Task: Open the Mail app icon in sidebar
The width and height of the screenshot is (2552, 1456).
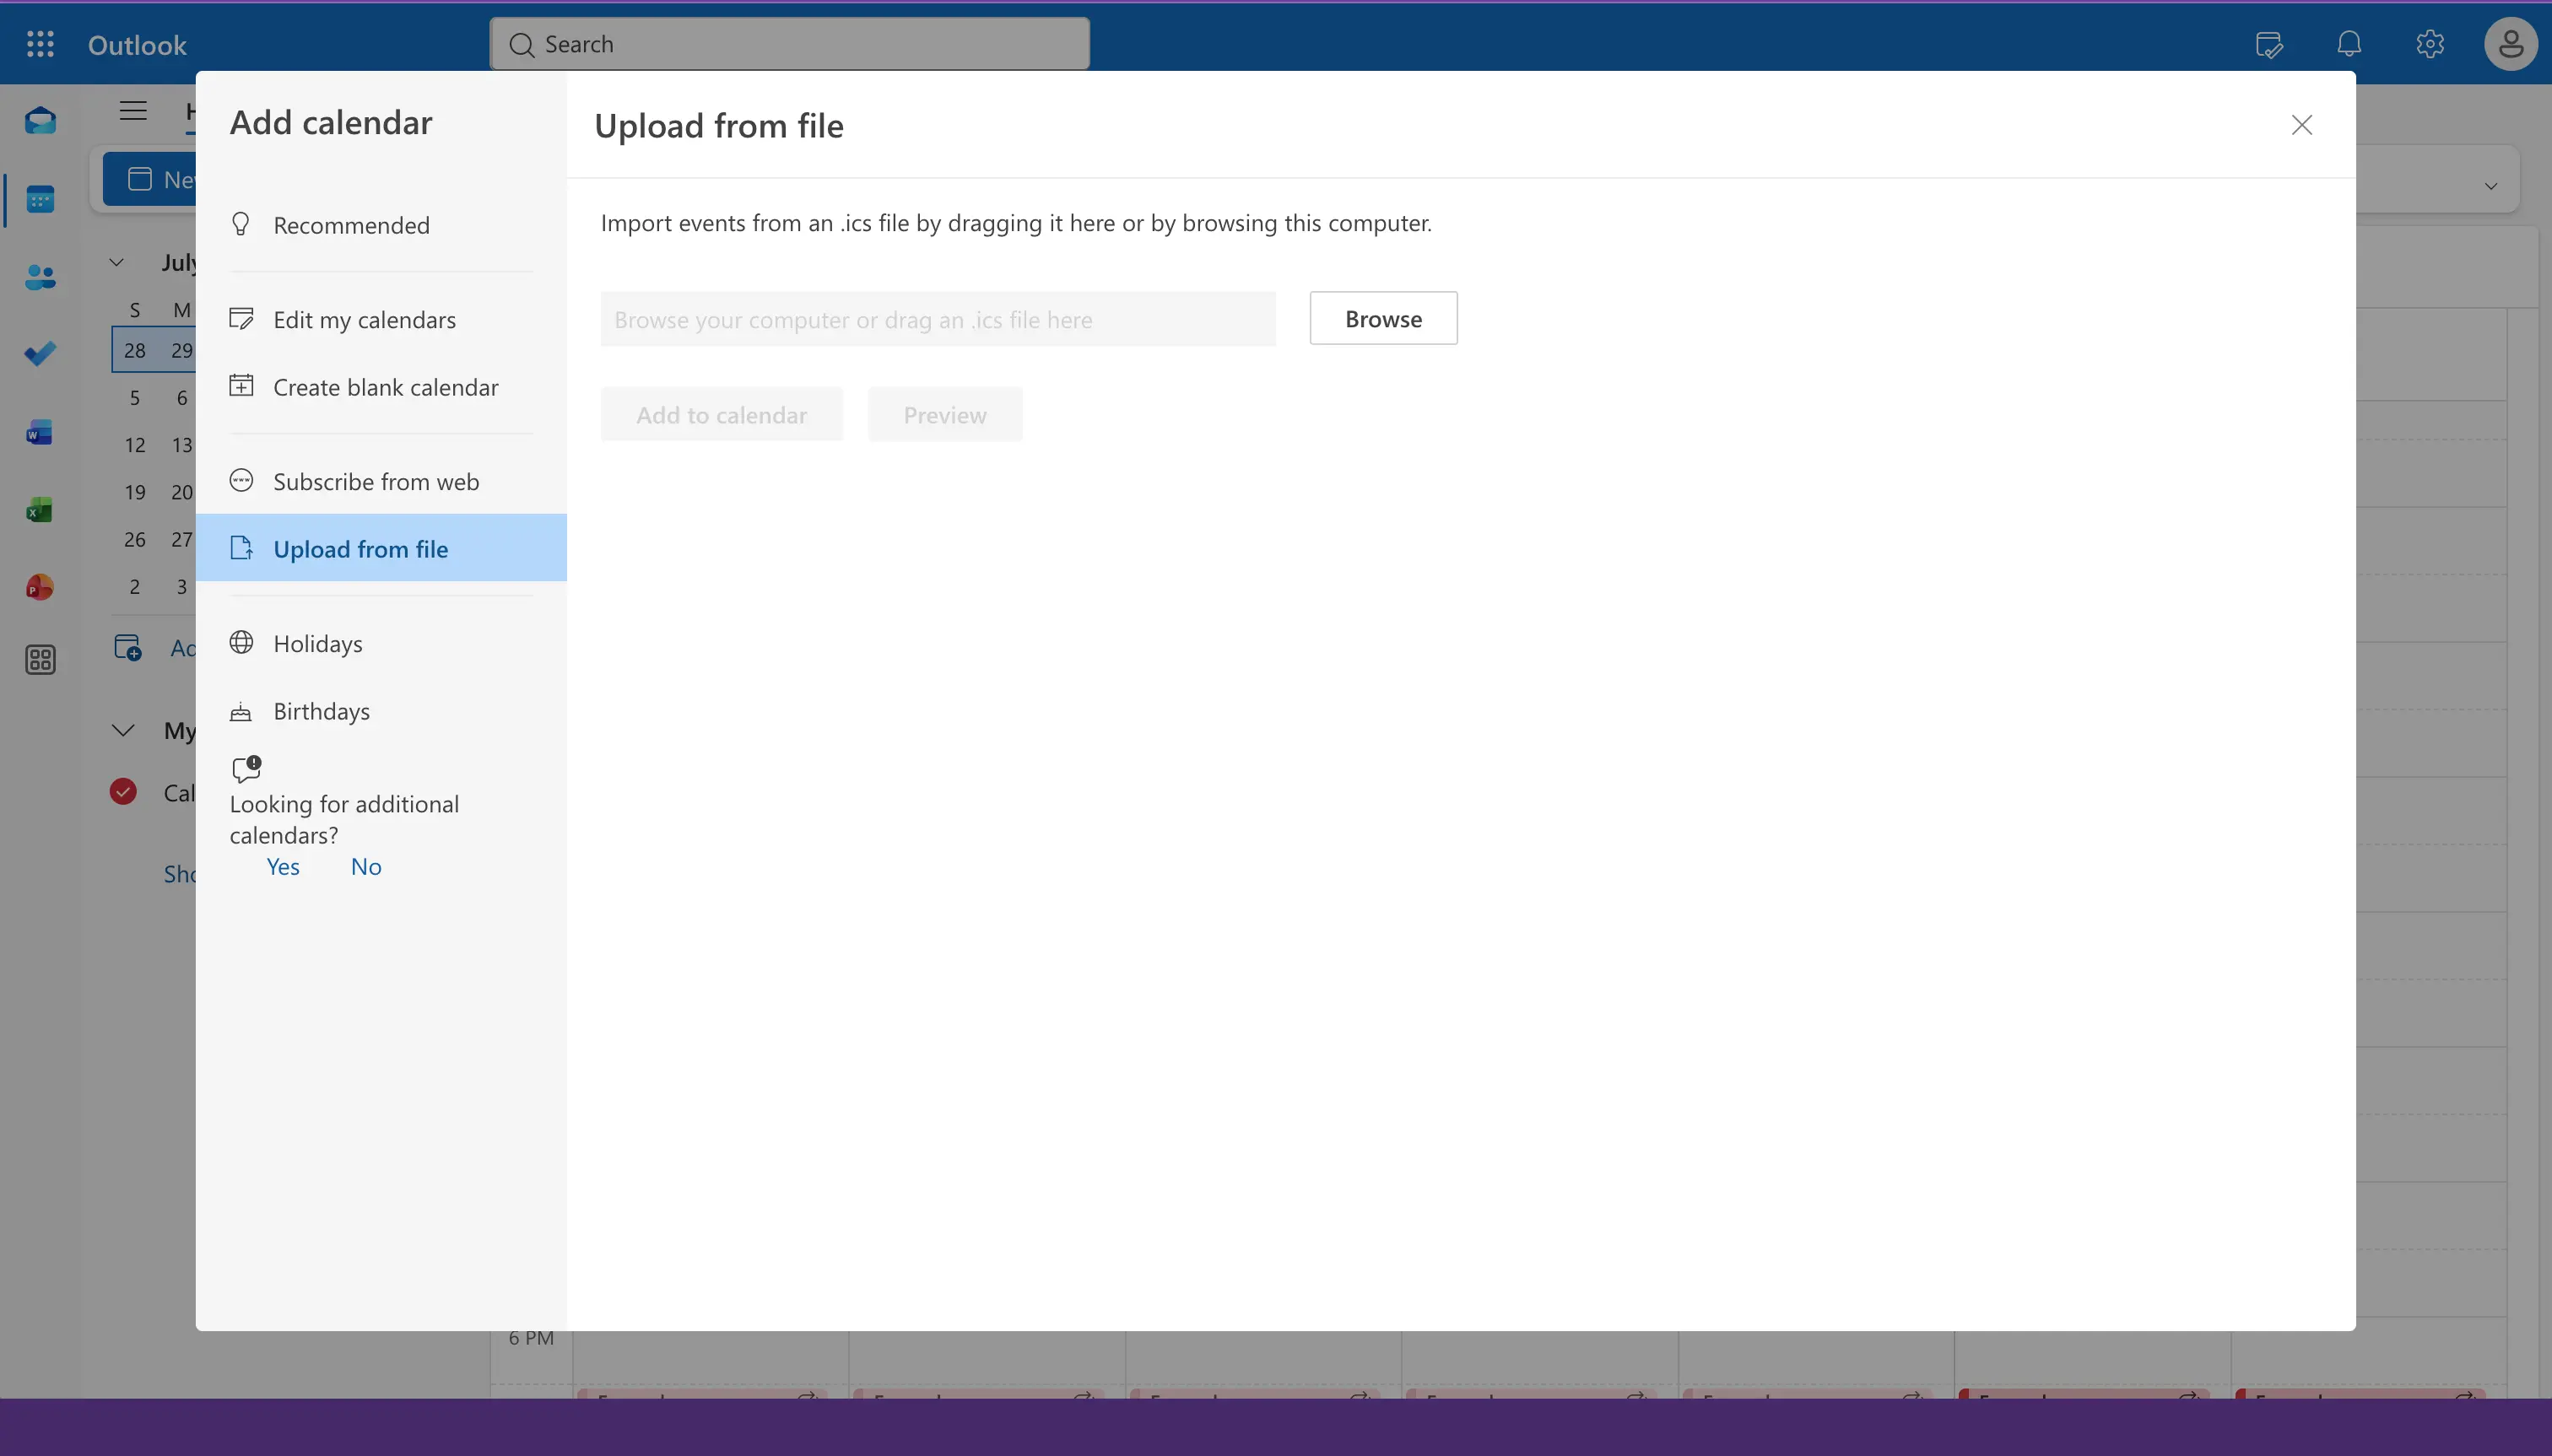Action: tap(40, 121)
